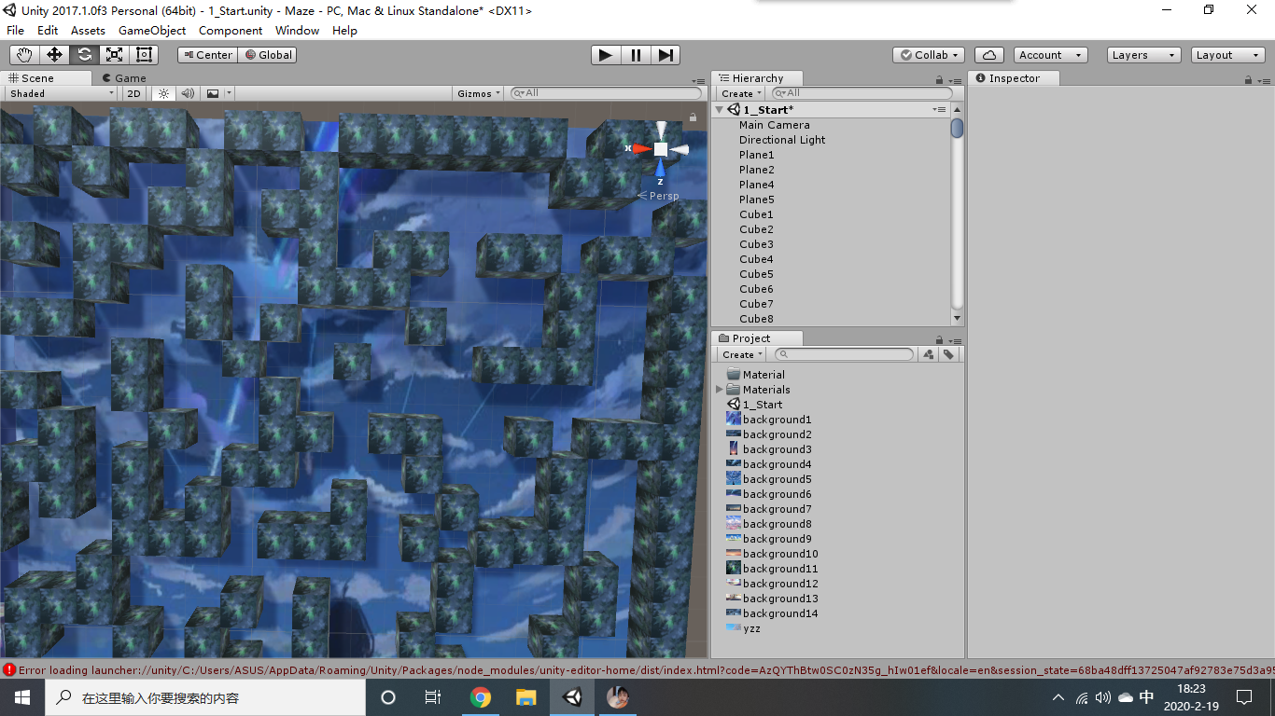Click the Collab button

[928, 54]
